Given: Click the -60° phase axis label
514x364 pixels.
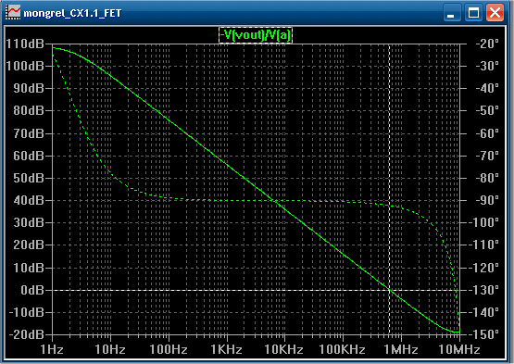Looking at the screenshot, I should point(487,133).
